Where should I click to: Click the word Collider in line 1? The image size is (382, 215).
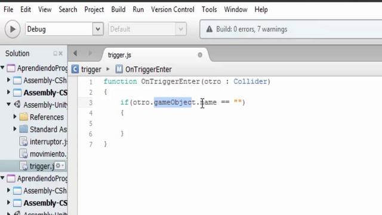[250, 81]
